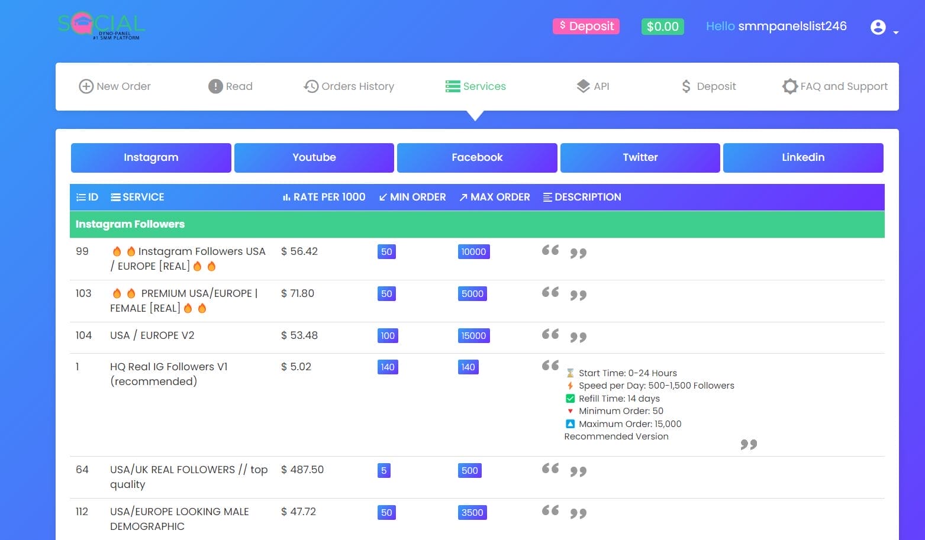The width and height of the screenshot is (925, 540).
Task: Click the Services list icon
Action: click(453, 86)
